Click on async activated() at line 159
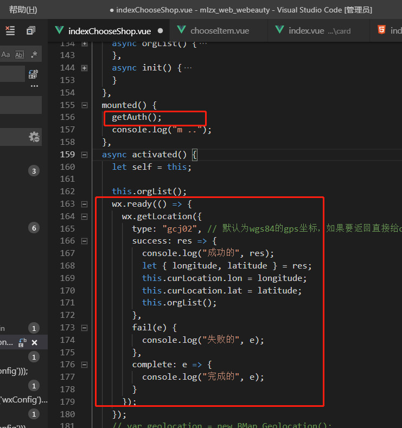The image size is (402, 428). click(149, 155)
